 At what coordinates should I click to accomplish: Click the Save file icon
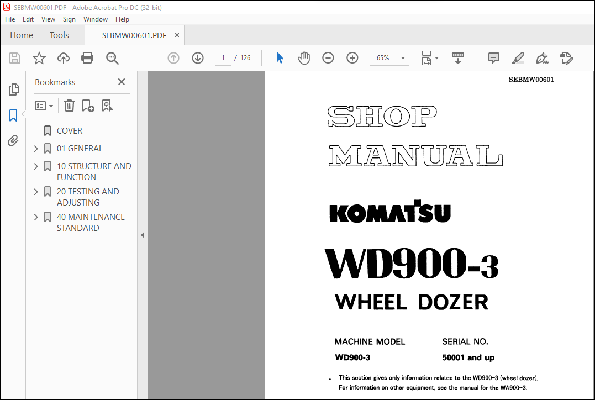[15, 58]
